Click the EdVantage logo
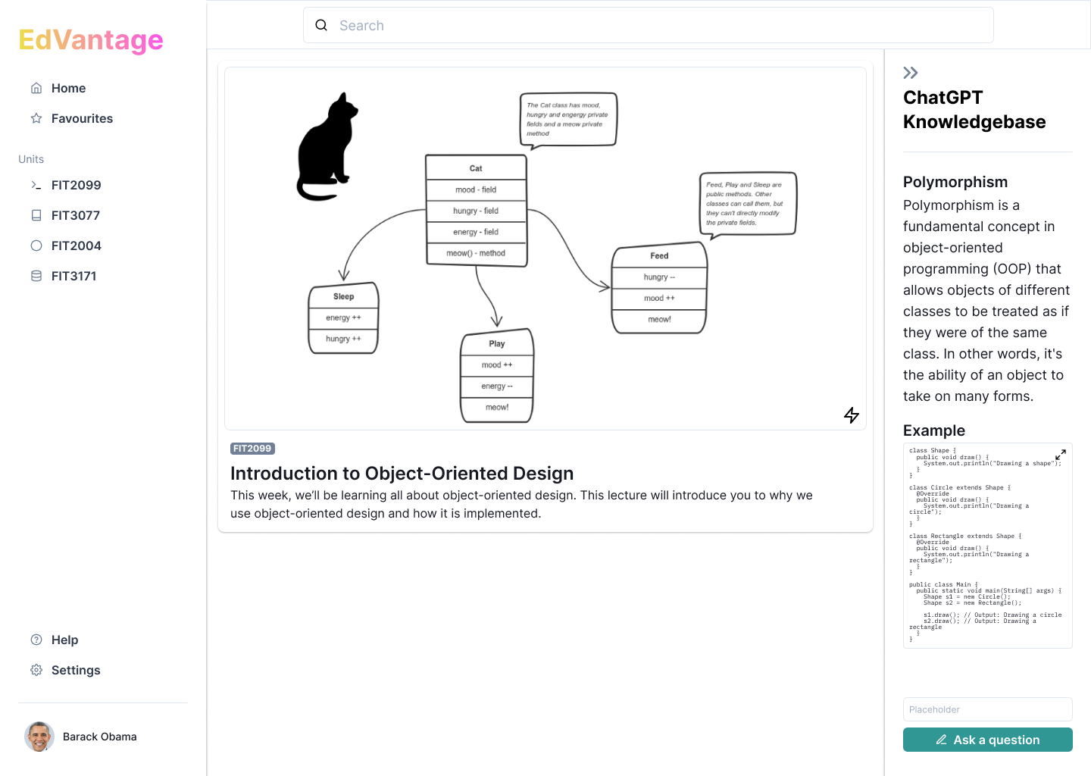Image resolution: width=1091 pixels, height=776 pixels. (x=91, y=39)
